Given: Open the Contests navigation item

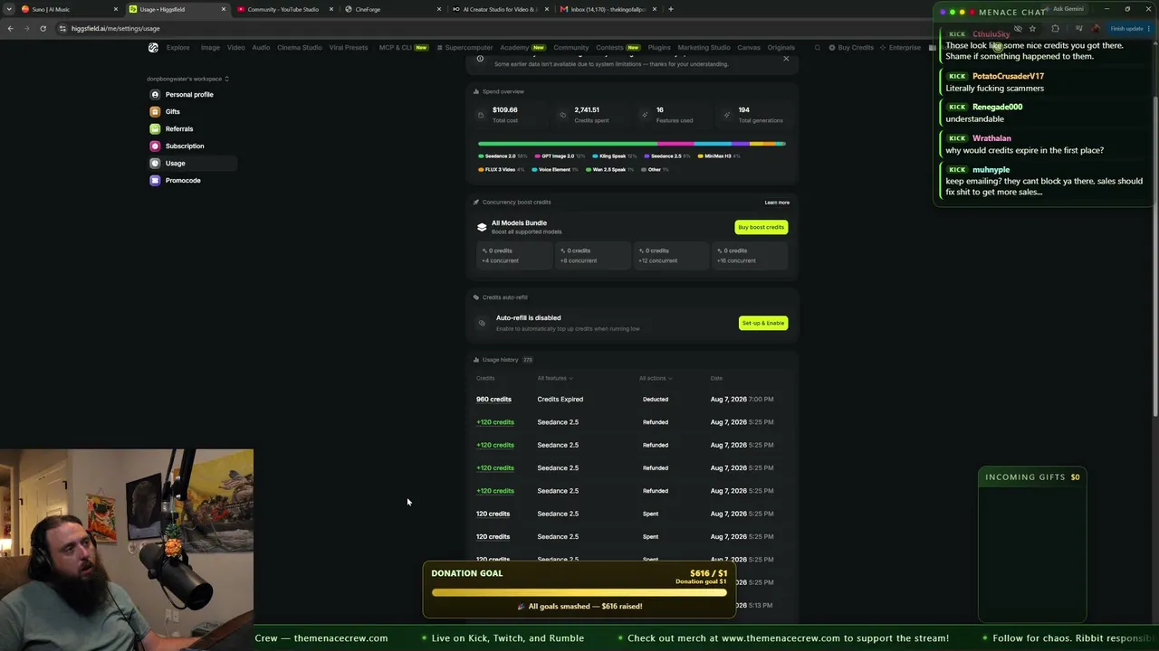Looking at the screenshot, I should (618, 47).
